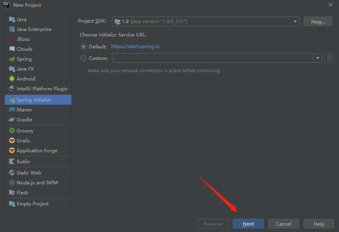This screenshot has height=232, width=339.
Task: Click the Maven icon in list
Action: pos(12,109)
